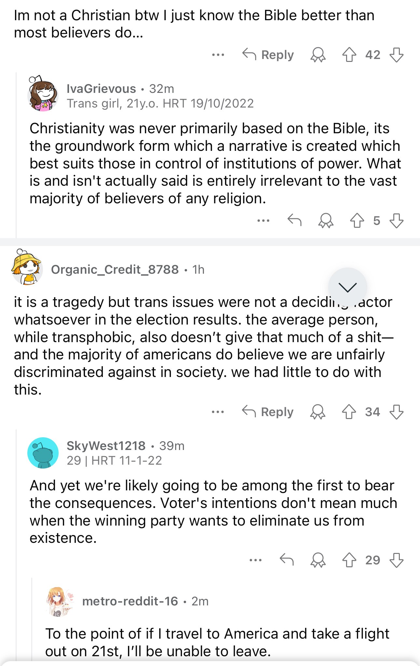
Task: Reply to the Bible comment at top
Action: 268,55
